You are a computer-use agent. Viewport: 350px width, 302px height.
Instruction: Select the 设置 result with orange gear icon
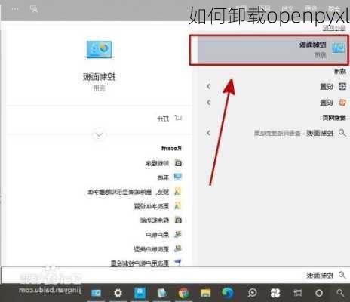click(333, 103)
